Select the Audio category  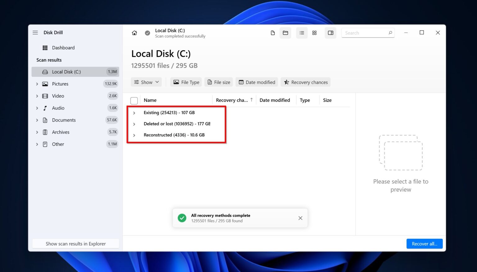58,108
